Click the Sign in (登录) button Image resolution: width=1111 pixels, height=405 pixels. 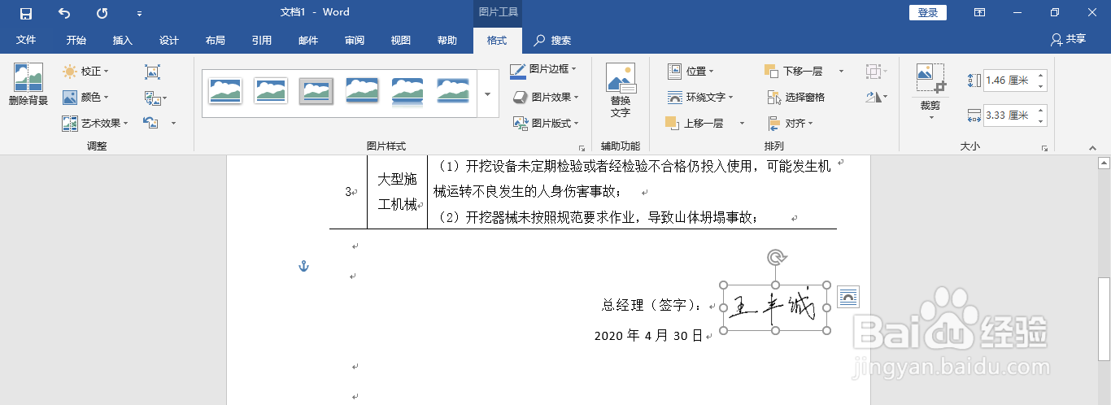[928, 12]
